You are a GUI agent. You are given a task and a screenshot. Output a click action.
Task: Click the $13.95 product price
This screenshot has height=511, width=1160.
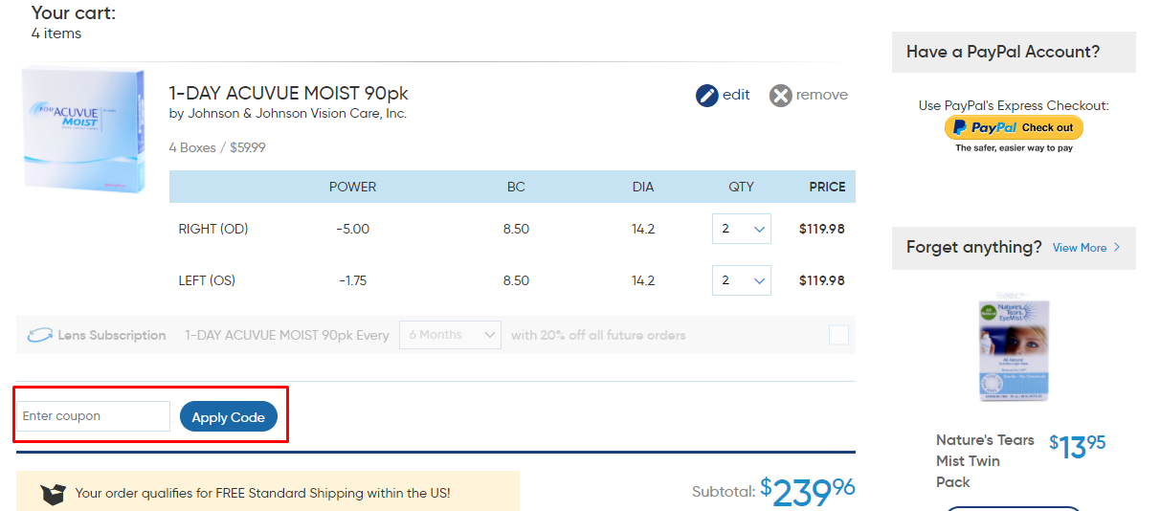pyautogui.click(x=1078, y=446)
